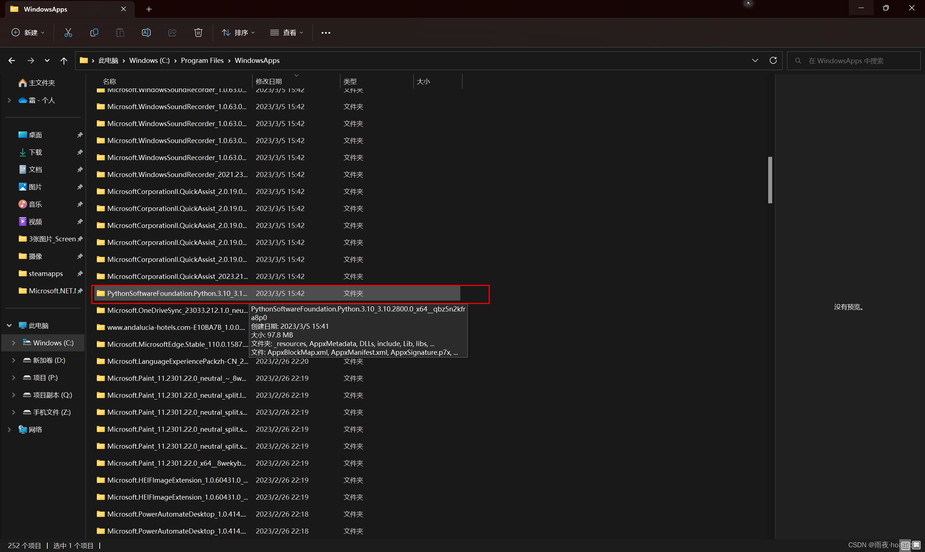The width and height of the screenshot is (925, 552).
Task: Close the WindowsApps tab
Action: (x=124, y=9)
